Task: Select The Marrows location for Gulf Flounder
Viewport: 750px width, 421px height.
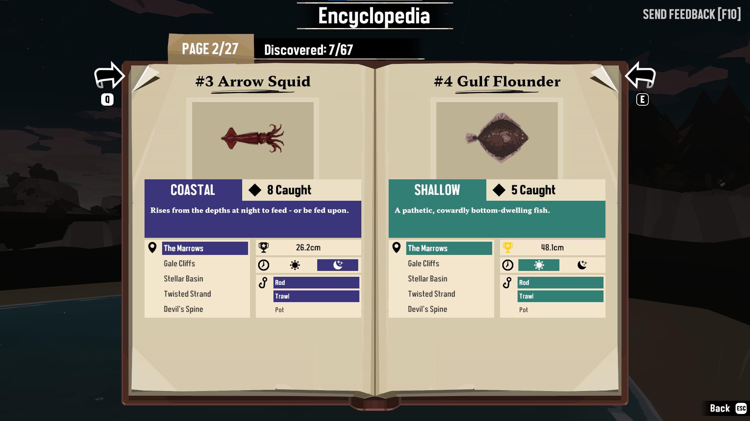Action: pos(448,248)
